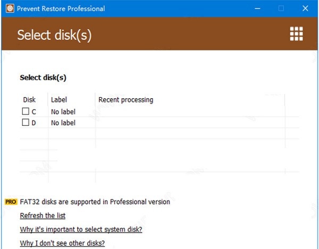Open Why I don't see other disks link
This screenshot has width=319, height=249.
pyautogui.click(x=62, y=243)
